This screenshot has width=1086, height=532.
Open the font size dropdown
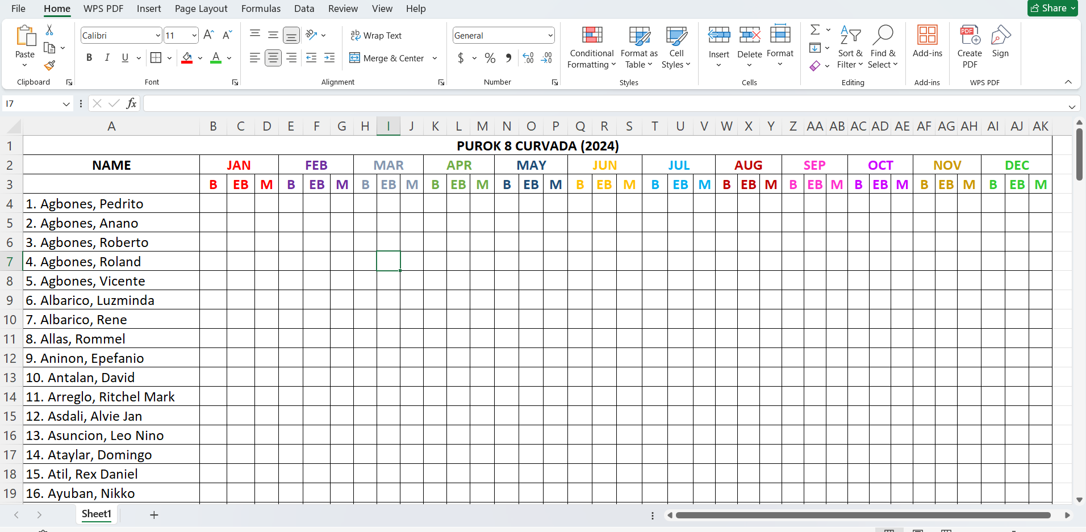tap(194, 36)
